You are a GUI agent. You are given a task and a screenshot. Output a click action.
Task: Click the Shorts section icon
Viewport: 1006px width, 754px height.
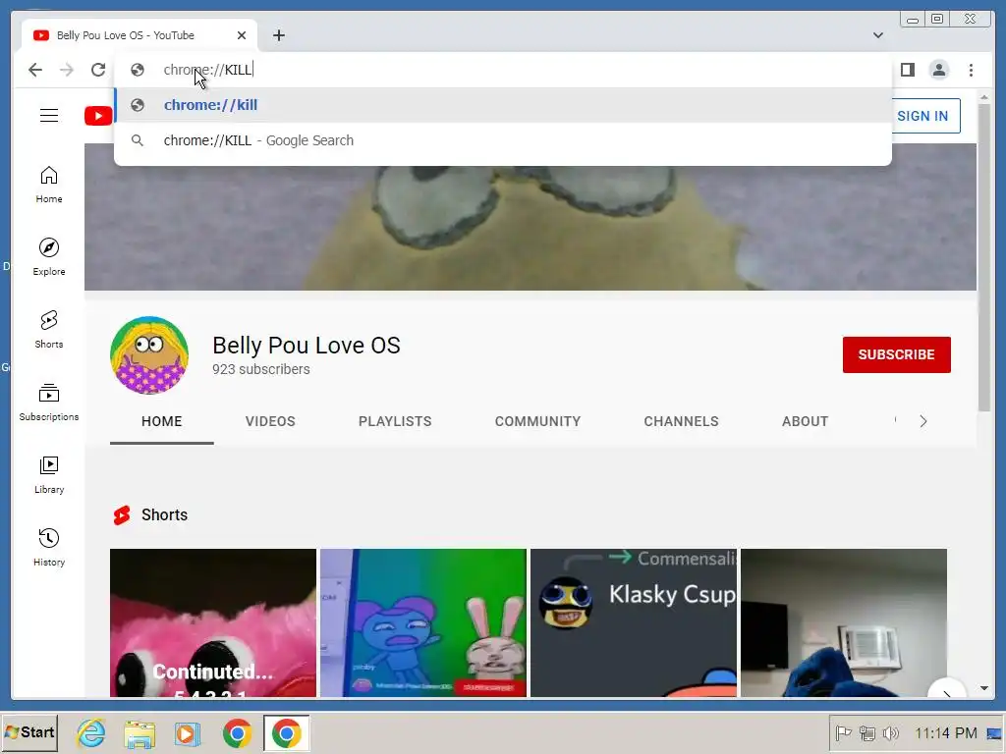(x=122, y=514)
